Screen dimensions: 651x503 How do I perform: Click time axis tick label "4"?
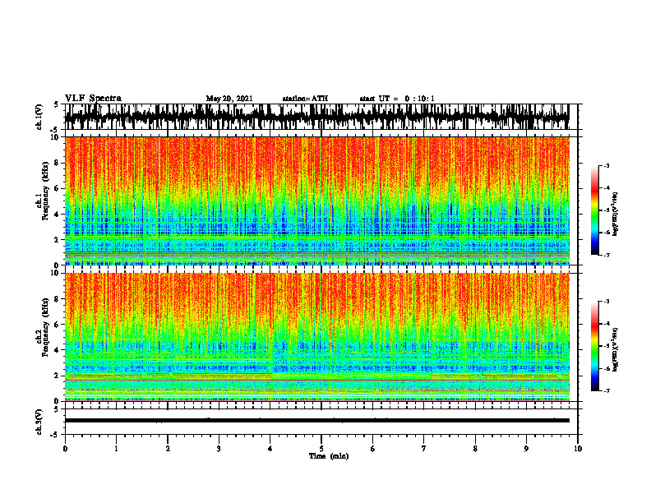(x=270, y=449)
